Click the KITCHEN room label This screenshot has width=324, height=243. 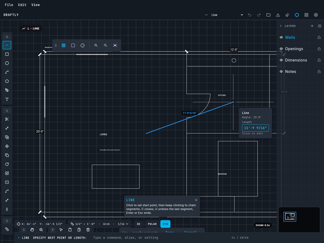pos(222,95)
